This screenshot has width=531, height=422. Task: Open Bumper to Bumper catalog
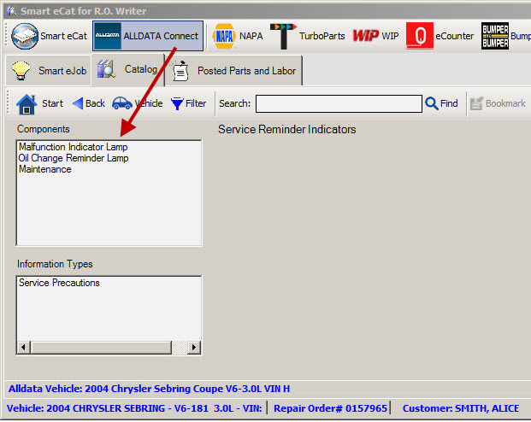coord(506,36)
